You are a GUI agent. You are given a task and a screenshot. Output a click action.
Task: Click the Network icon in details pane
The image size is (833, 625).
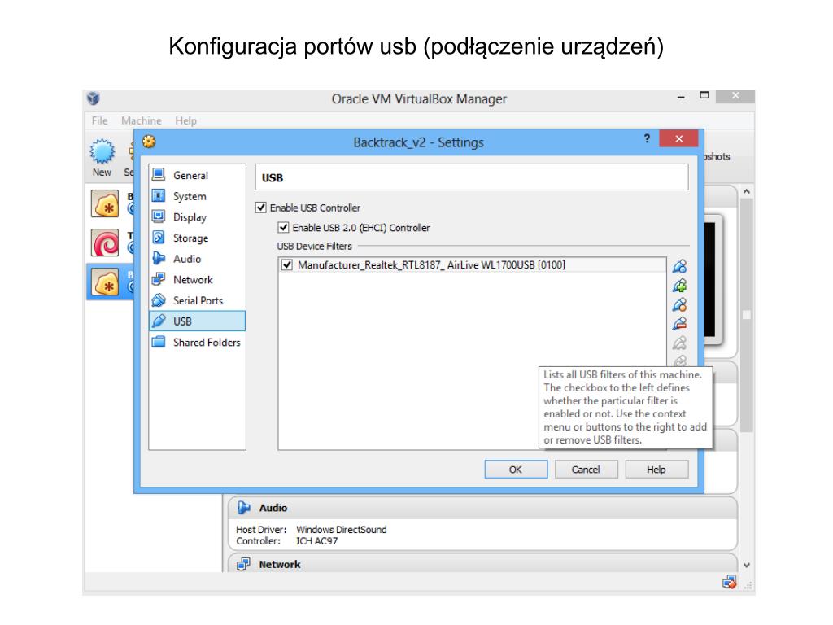coord(243,564)
